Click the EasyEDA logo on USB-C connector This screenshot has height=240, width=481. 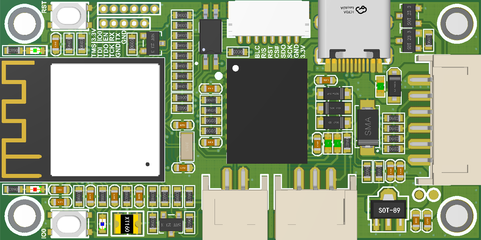click(354, 9)
